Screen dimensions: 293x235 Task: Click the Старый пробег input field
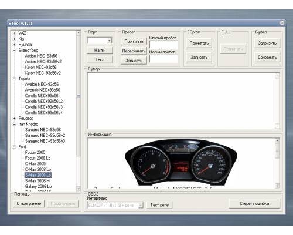(163, 45)
